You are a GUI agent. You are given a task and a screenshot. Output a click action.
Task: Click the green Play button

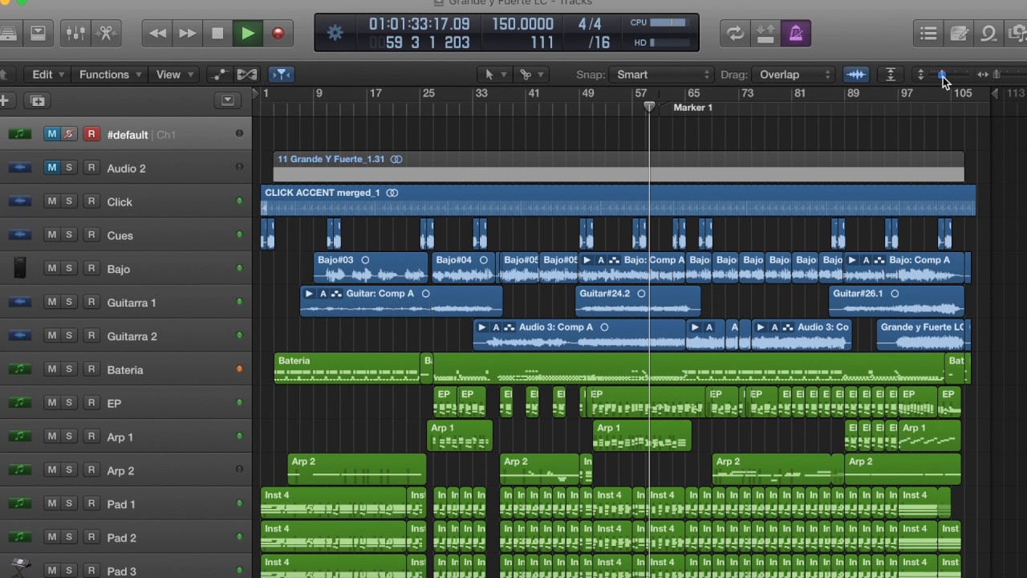click(x=248, y=34)
